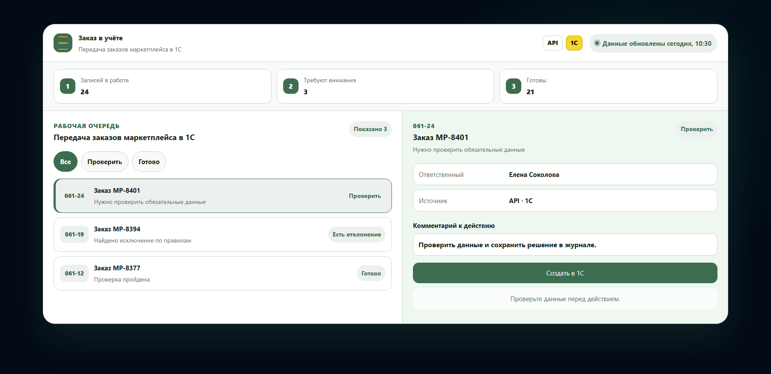The width and height of the screenshot is (771, 374).
Task: Click the 'Проверить' badge in the details panel
Action: click(x=697, y=129)
